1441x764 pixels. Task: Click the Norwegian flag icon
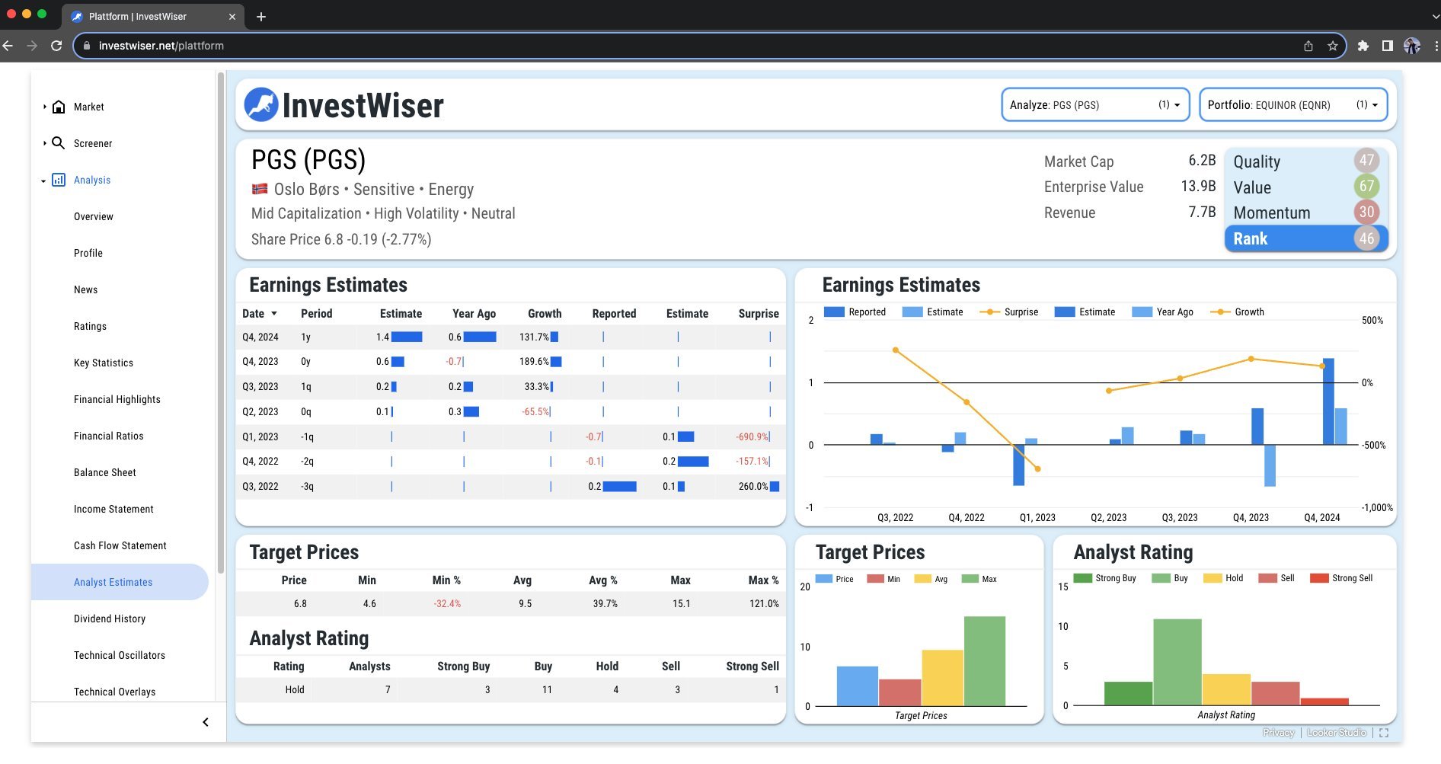(x=260, y=188)
